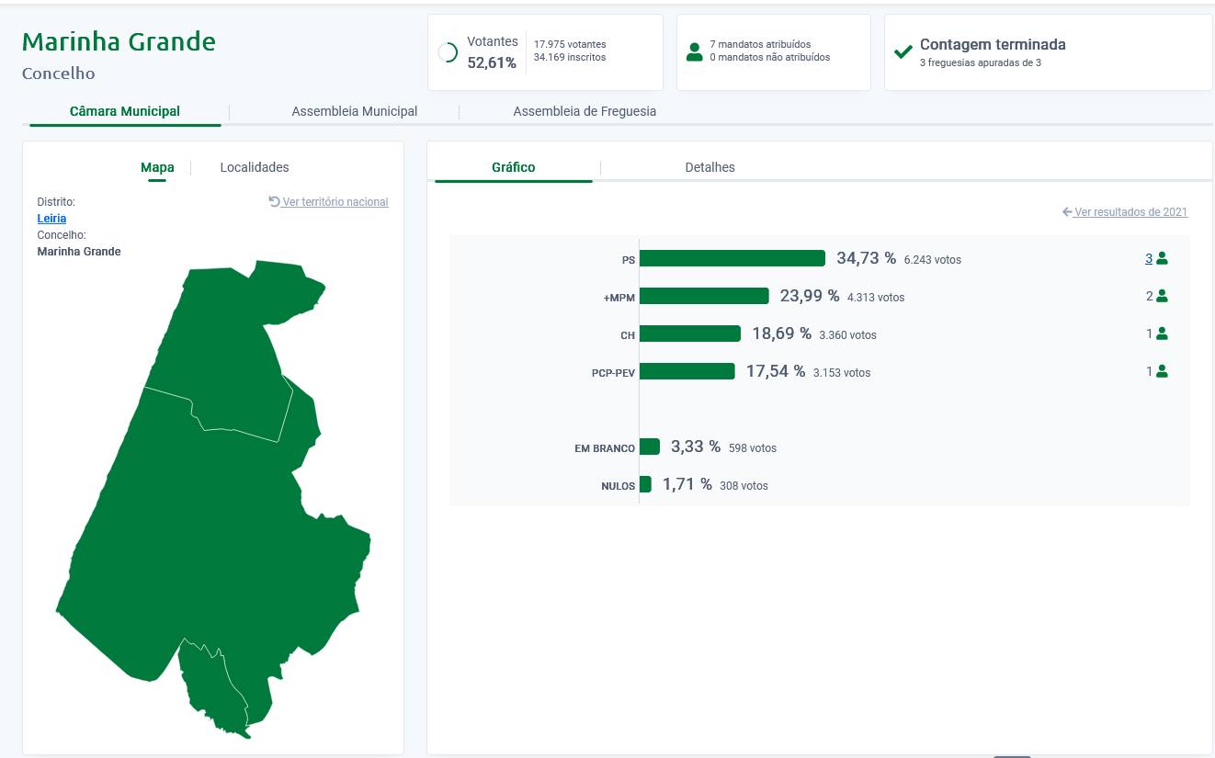Screen dimensions: 1215x758
Task: Click the person icon in PS row
Action: pyautogui.click(x=1162, y=259)
